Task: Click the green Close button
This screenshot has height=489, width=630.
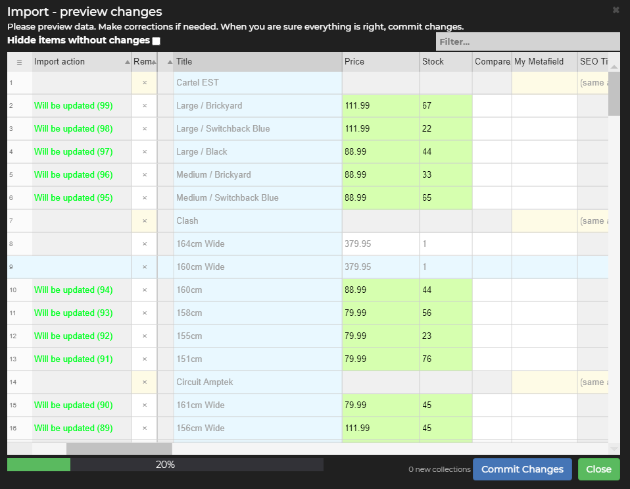Action: point(598,469)
